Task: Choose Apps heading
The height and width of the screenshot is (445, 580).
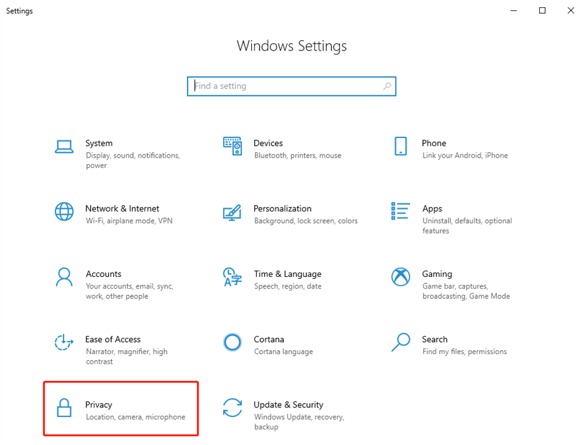Action: click(x=432, y=209)
